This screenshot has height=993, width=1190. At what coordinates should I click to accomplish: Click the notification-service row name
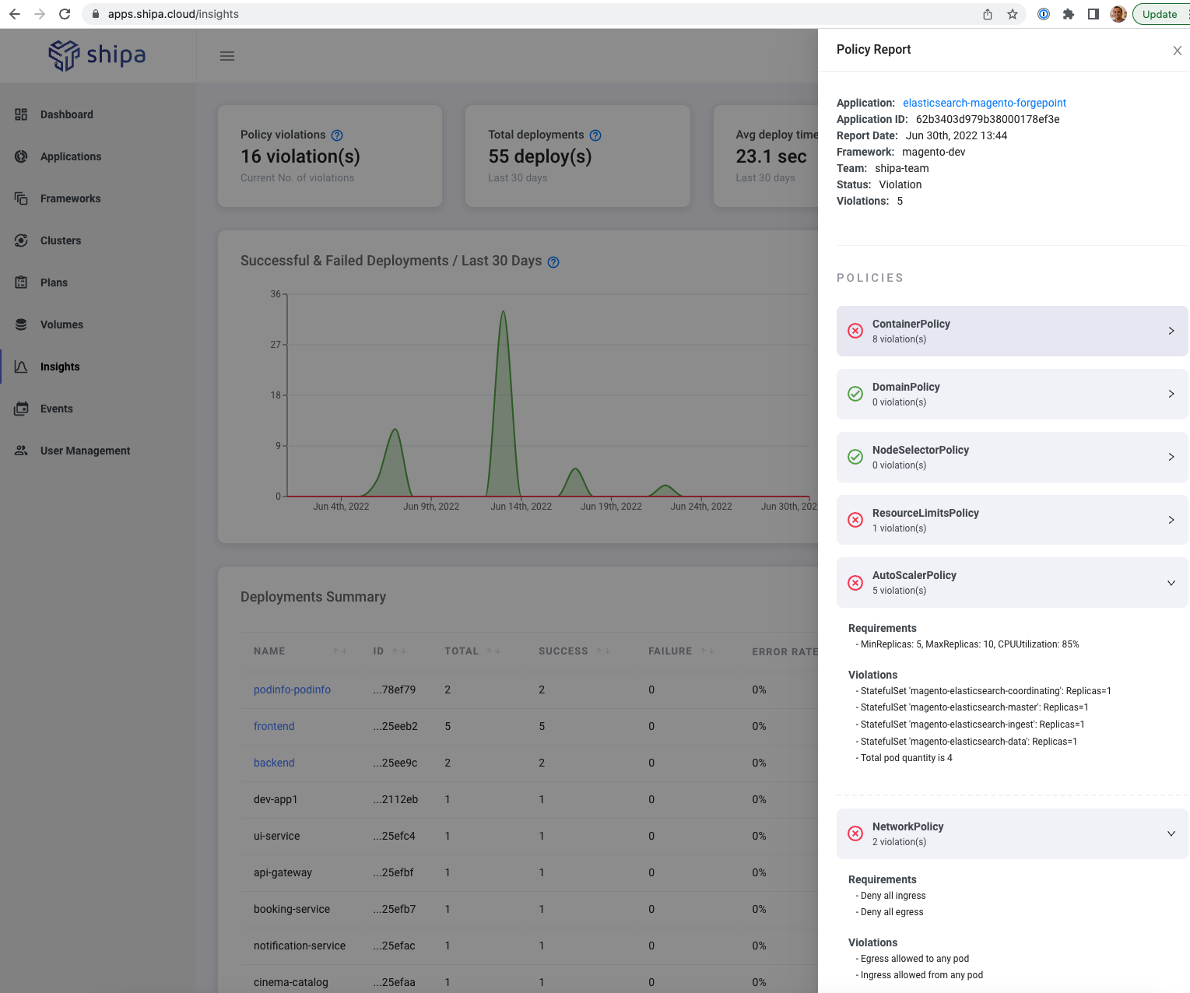[x=300, y=946]
